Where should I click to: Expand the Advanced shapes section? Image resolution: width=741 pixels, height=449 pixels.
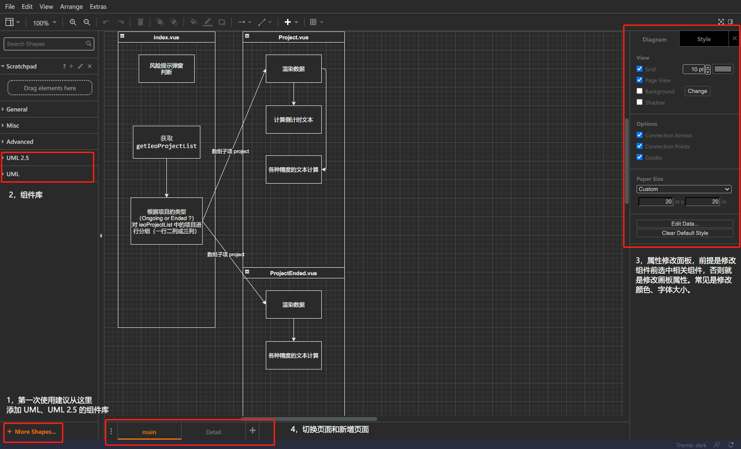point(49,142)
